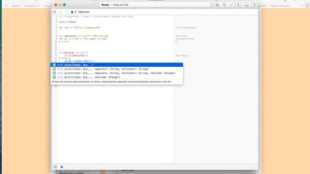Click the 'My super string' declaration line

point(83,39)
